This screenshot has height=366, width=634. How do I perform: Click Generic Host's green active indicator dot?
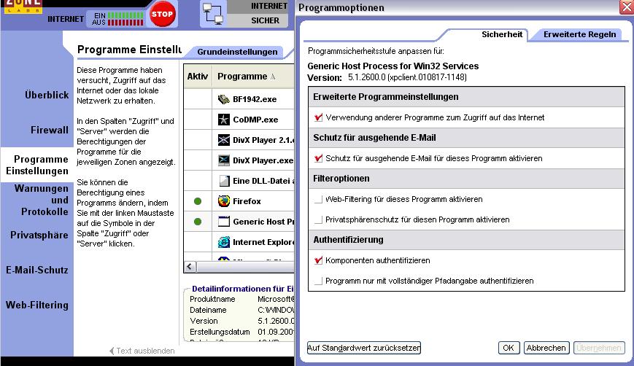tap(198, 222)
